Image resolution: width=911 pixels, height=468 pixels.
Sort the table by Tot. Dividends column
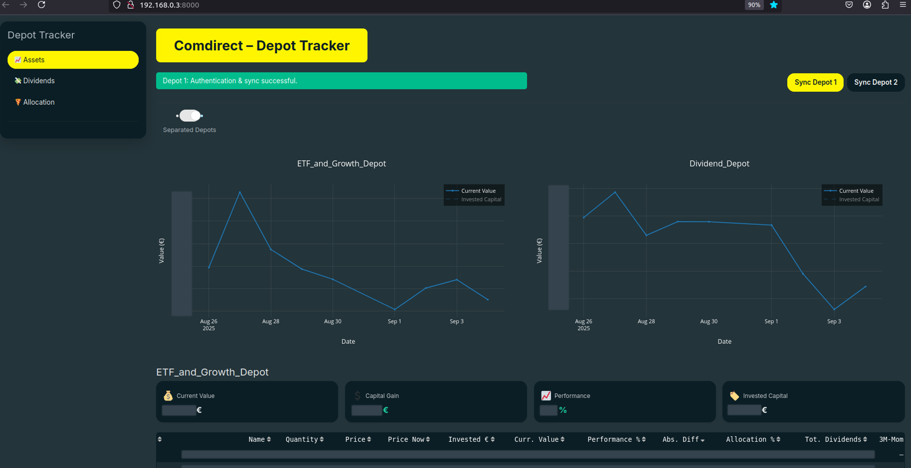click(836, 439)
